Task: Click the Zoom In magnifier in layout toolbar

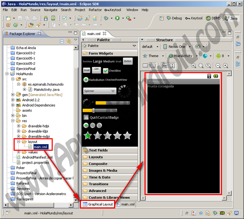Action: click(x=225, y=66)
